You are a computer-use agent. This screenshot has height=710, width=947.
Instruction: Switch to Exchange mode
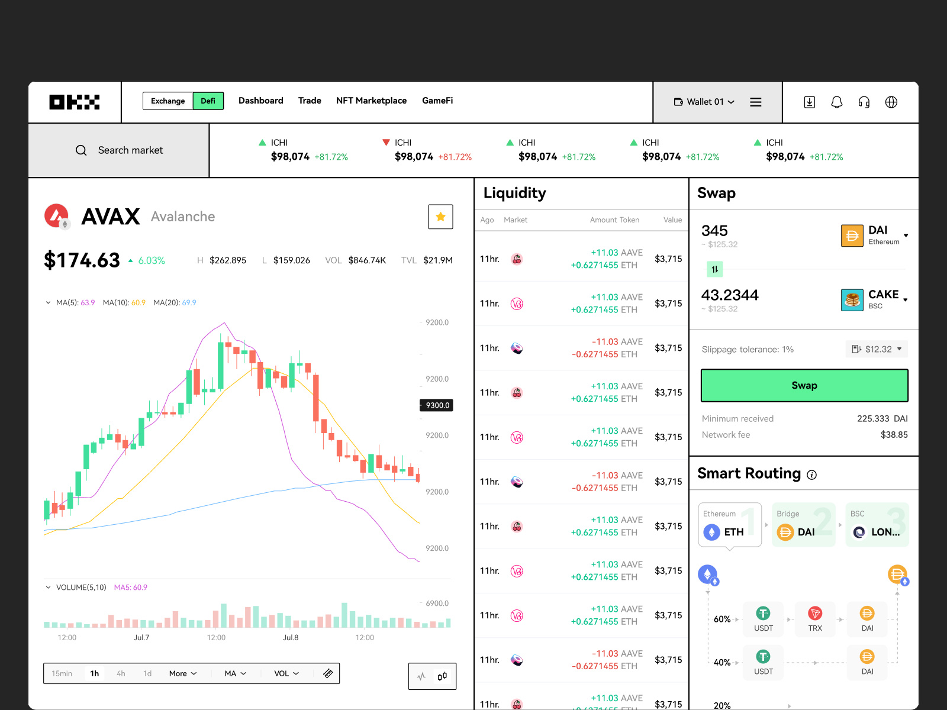click(x=168, y=101)
